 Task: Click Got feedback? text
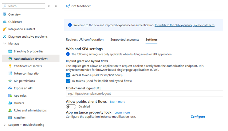[x=81, y=6]
